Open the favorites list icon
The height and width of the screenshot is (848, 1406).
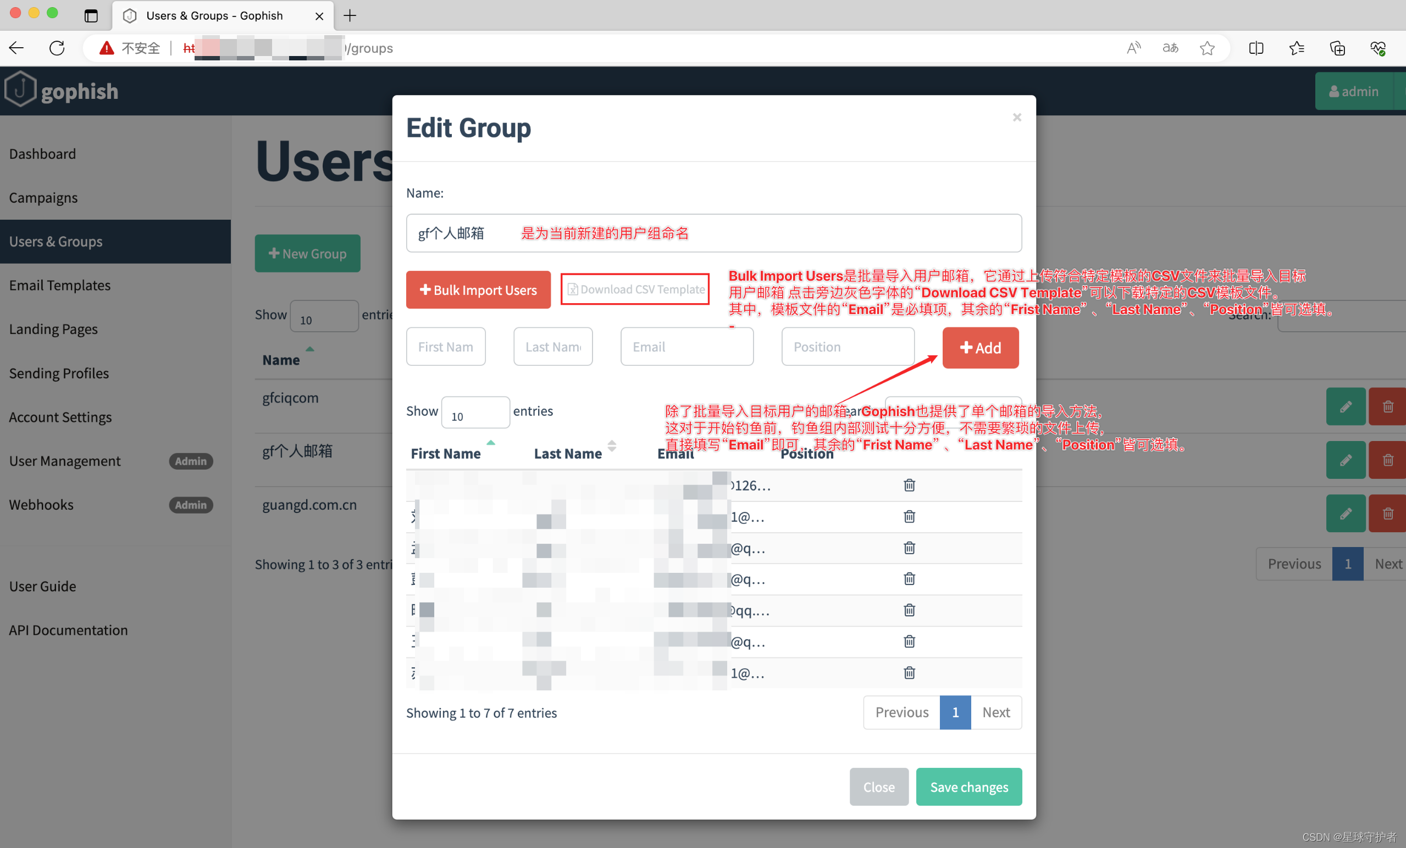(1297, 48)
